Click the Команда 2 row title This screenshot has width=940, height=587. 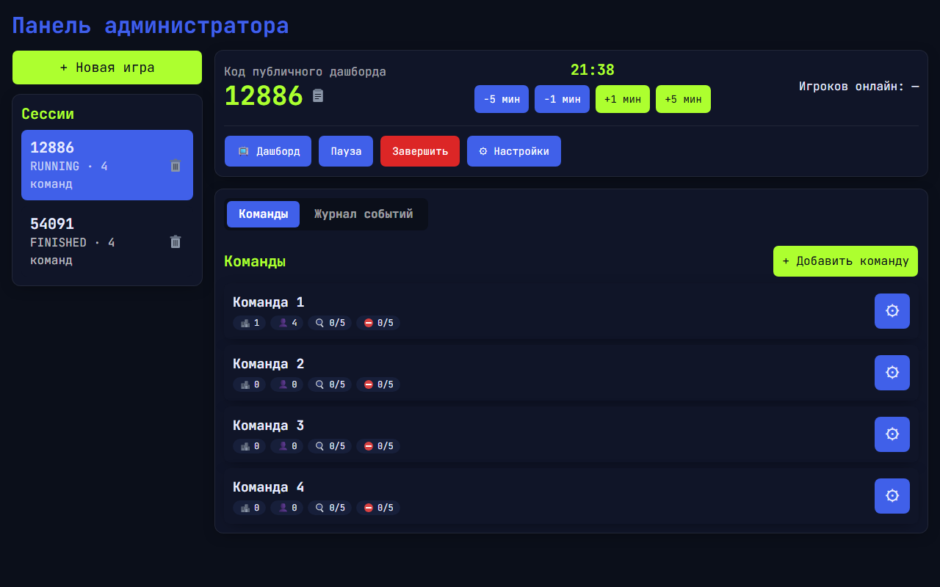pos(269,364)
